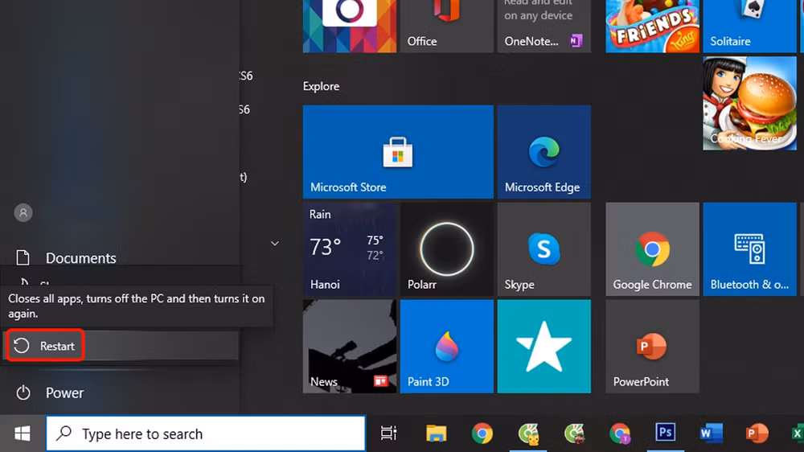The height and width of the screenshot is (452, 804).
Task: Open Task View from the taskbar
Action: (388, 434)
